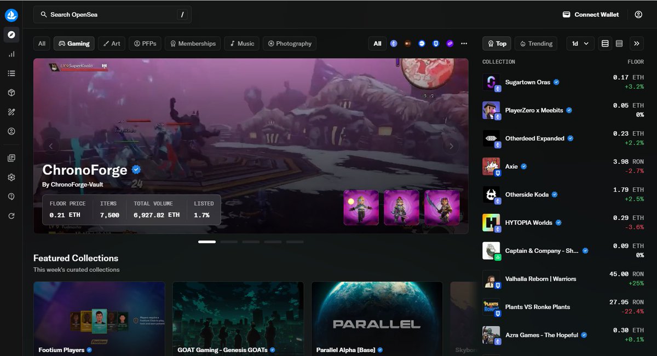
Task: Open Sugartown Oras collection row
Action: [x=563, y=82]
